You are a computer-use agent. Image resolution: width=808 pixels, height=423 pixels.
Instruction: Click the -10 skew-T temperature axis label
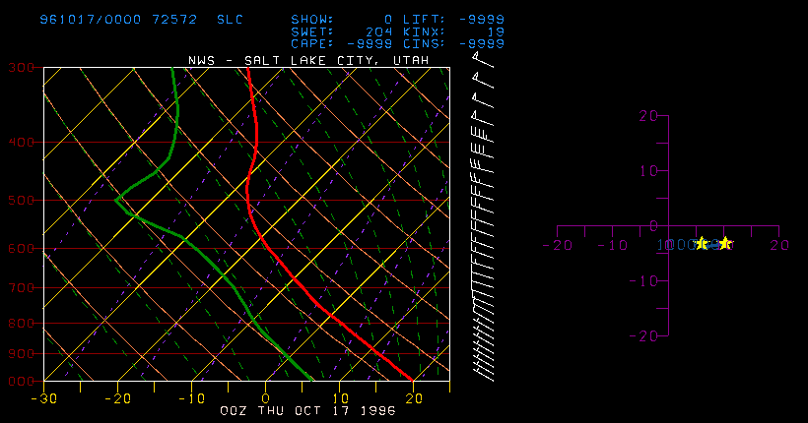coord(192,398)
